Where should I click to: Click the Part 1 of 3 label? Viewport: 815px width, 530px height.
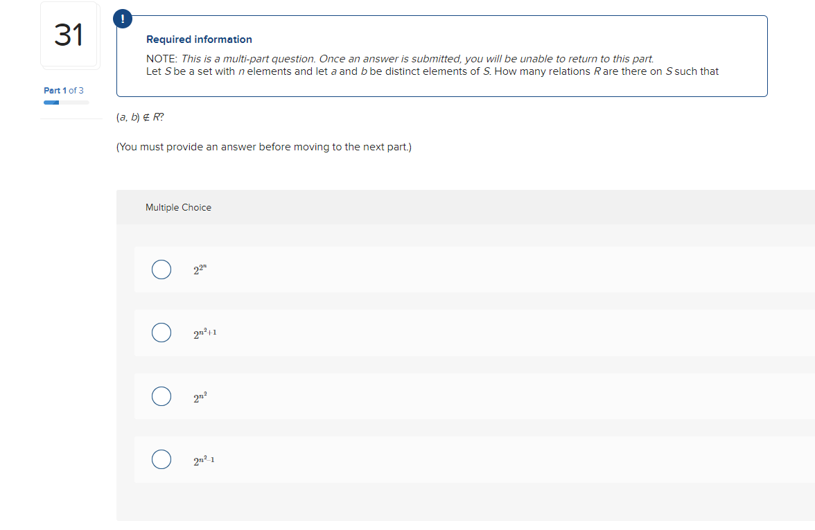coord(64,91)
